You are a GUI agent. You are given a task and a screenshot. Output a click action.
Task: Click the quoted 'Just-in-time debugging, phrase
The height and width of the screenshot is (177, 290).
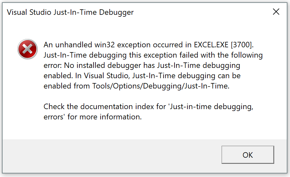(211, 107)
